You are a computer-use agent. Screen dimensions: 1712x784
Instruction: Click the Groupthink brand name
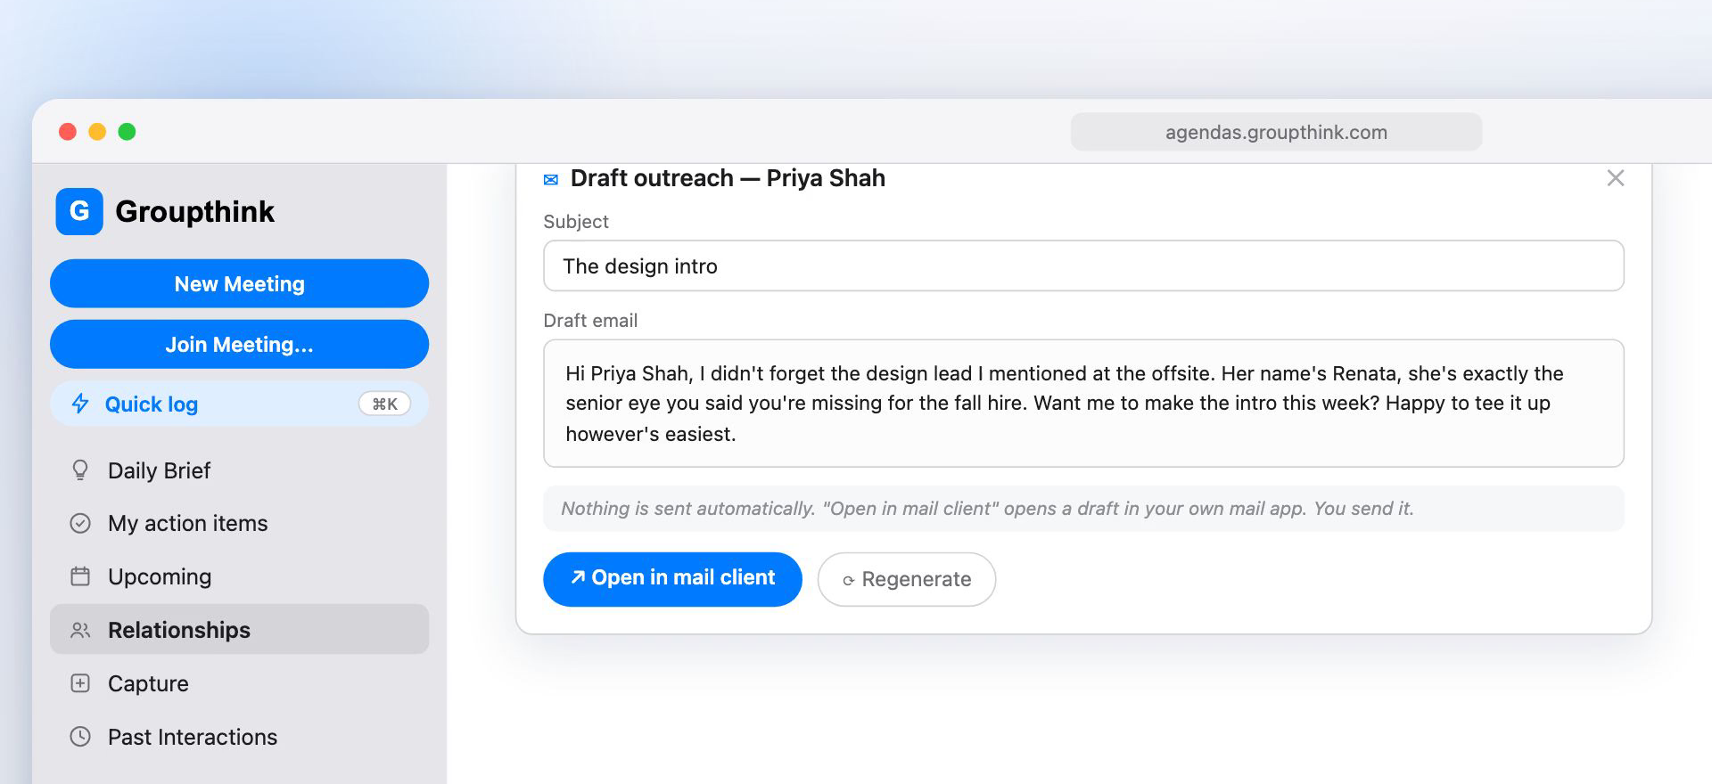194,211
